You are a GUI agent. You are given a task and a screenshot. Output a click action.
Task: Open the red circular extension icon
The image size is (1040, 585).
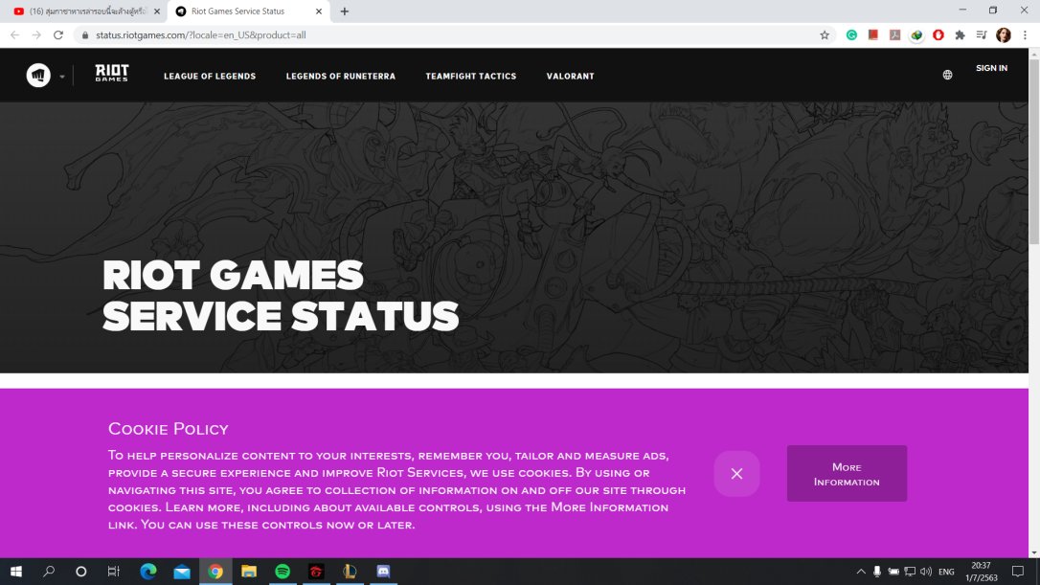pos(938,35)
